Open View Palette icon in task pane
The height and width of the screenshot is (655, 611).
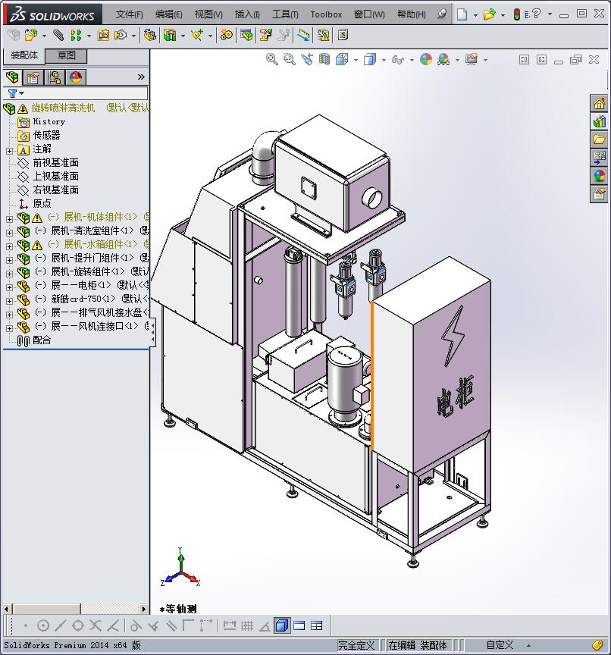tap(600, 158)
